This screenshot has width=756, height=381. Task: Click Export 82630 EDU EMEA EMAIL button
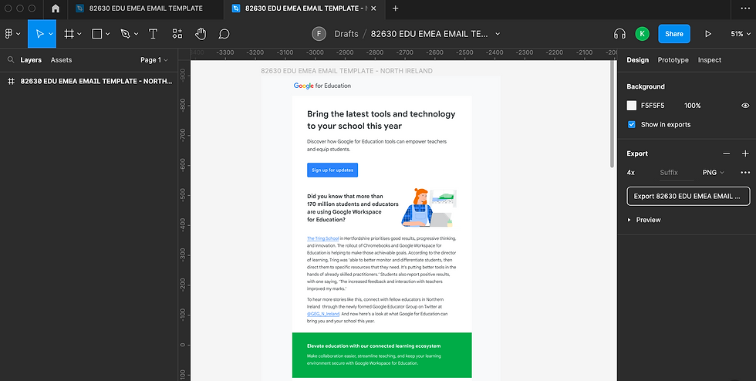point(688,197)
